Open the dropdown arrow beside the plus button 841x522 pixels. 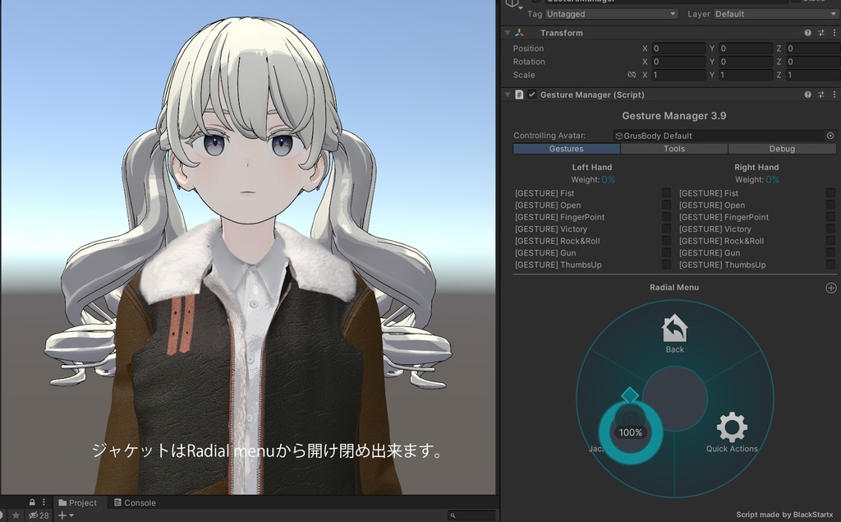[71, 515]
